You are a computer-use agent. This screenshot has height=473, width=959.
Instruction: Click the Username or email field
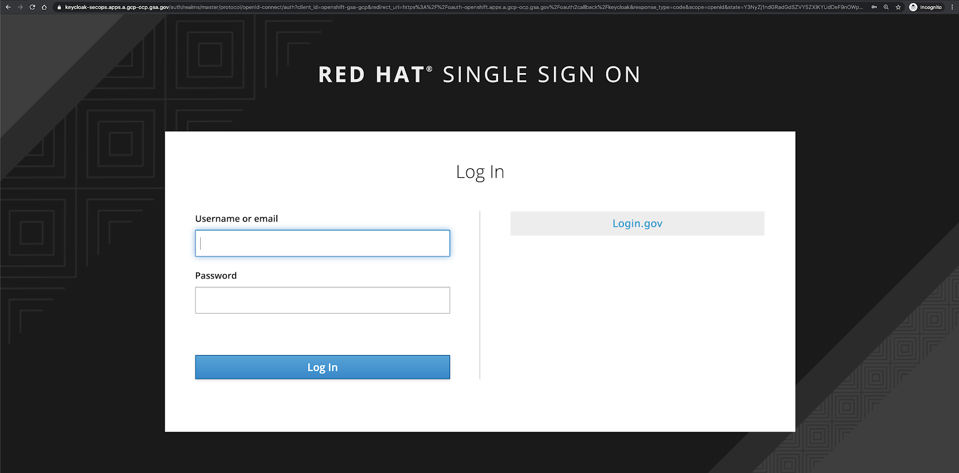pos(322,243)
